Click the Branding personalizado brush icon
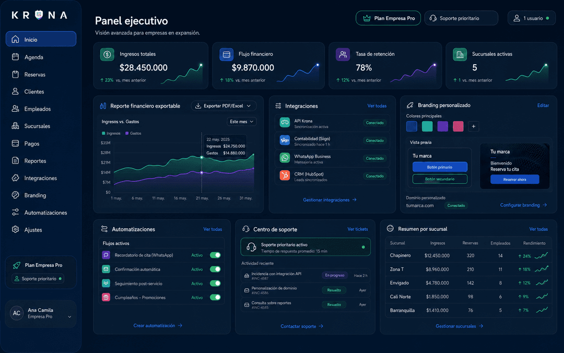564x353 pixels. [x=410, y=105]
